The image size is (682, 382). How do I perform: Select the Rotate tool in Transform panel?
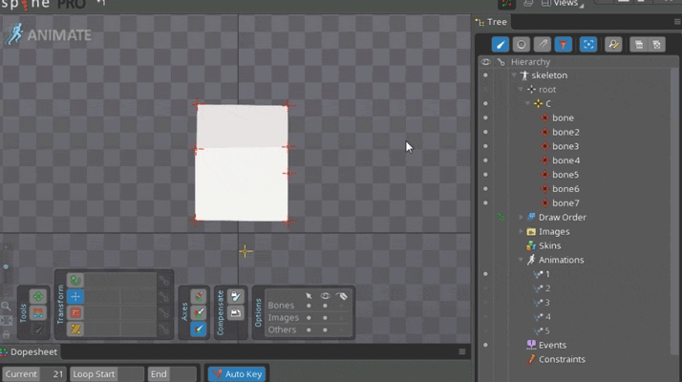coord(75,281)
